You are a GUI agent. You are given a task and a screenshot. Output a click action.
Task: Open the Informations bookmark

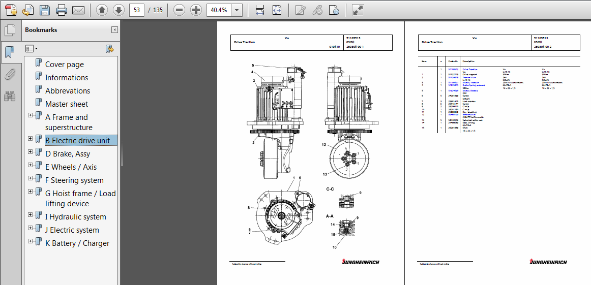(67, 78)
